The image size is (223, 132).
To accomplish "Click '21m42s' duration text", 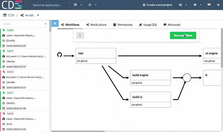I will pos(10,41).
